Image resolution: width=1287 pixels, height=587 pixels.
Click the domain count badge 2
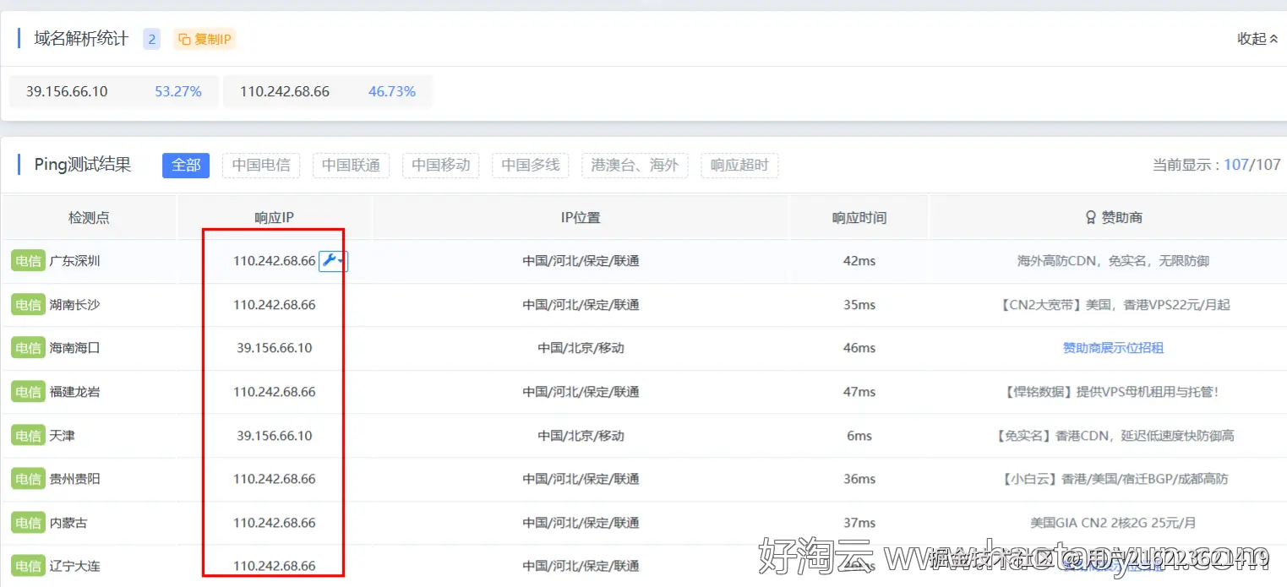[151, 39]
